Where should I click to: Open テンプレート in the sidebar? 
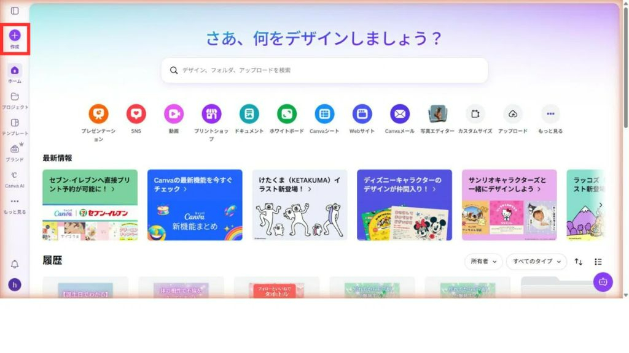[x=15, y=127]
